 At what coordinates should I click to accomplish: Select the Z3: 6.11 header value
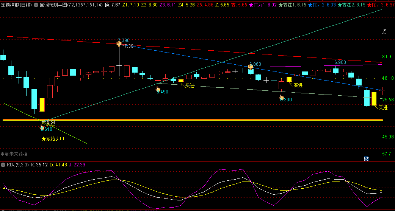(x=168, y=5)
